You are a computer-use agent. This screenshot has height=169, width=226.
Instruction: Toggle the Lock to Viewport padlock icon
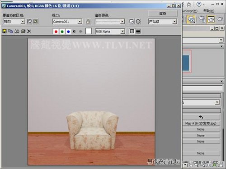[88, 22]
